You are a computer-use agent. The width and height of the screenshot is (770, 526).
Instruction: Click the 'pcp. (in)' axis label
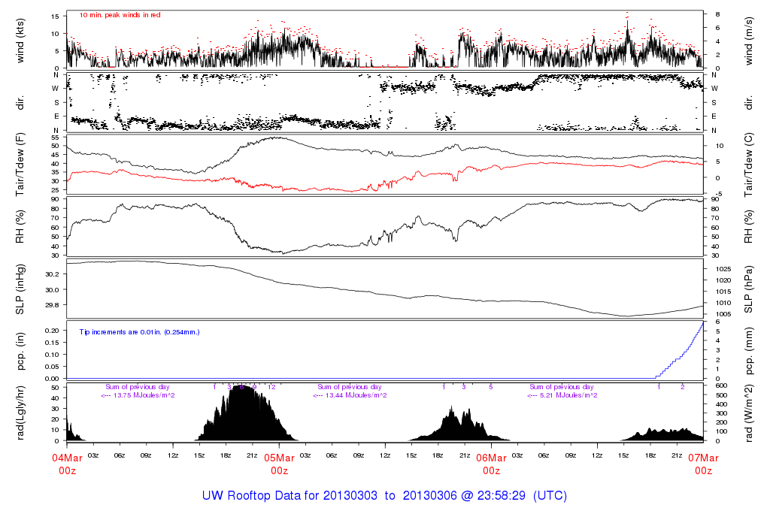(20, 352)
